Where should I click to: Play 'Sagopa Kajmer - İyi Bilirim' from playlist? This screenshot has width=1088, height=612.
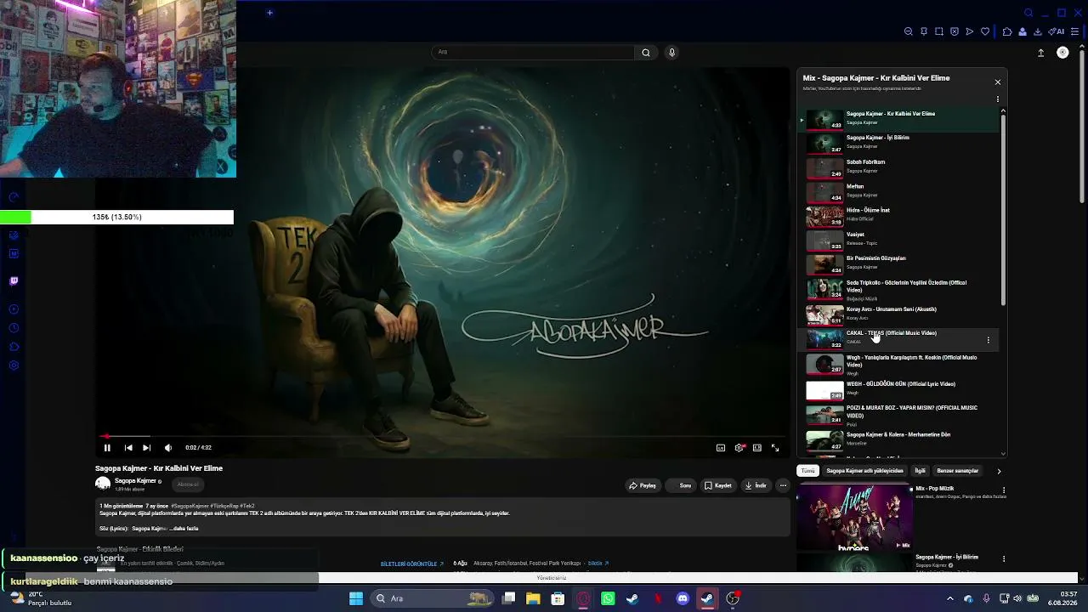(x=901, y=142)
